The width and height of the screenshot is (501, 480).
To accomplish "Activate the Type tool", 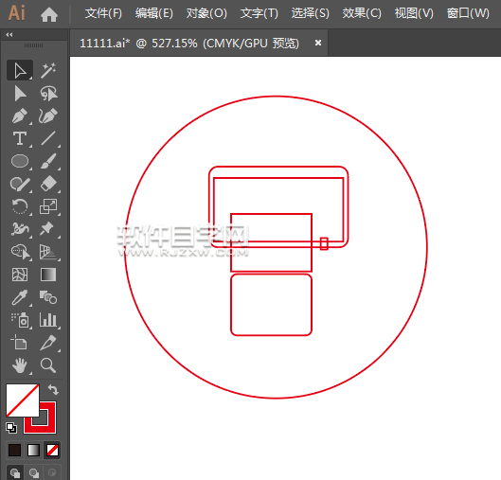I will pos(20,138).
